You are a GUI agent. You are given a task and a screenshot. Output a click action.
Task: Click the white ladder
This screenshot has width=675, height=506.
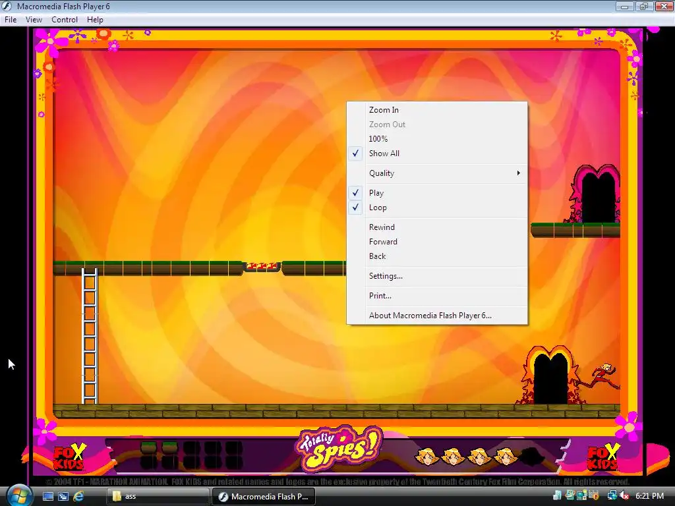pyautogui.click(x=90, y=336)
